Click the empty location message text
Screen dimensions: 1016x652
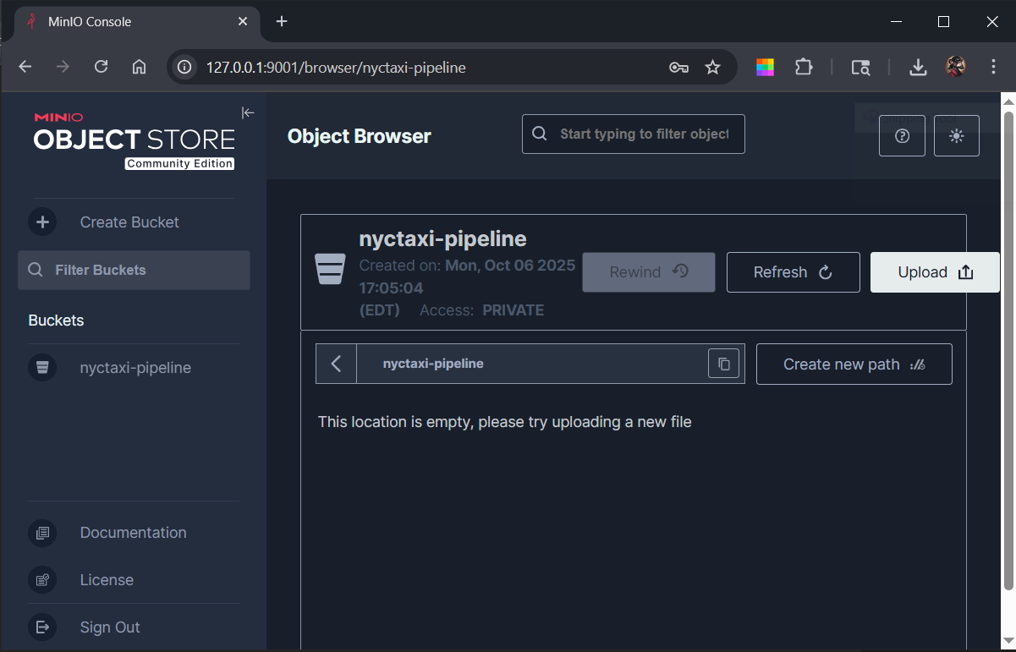click(x=505, y=422)
